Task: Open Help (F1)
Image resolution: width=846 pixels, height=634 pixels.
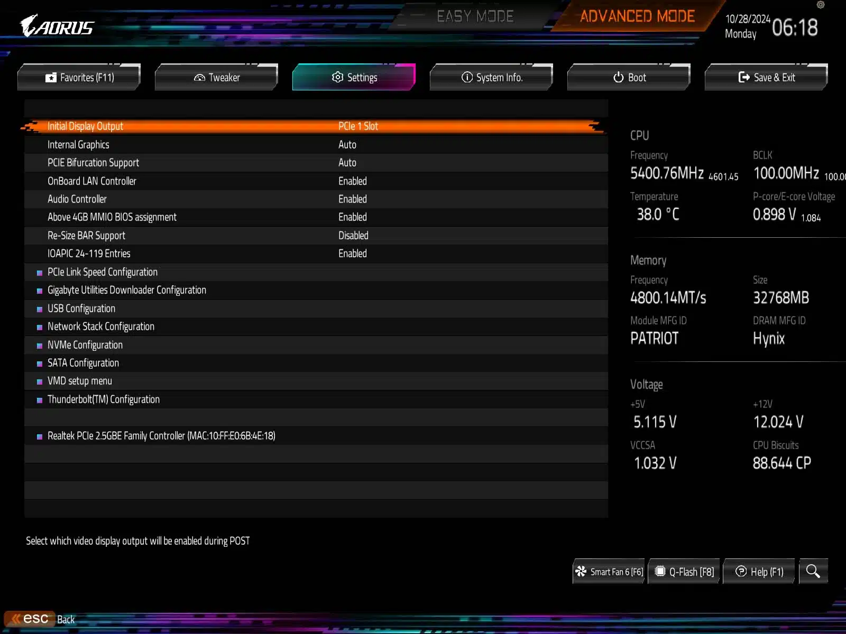Action: pyautogui.click(x=759, y=572)
